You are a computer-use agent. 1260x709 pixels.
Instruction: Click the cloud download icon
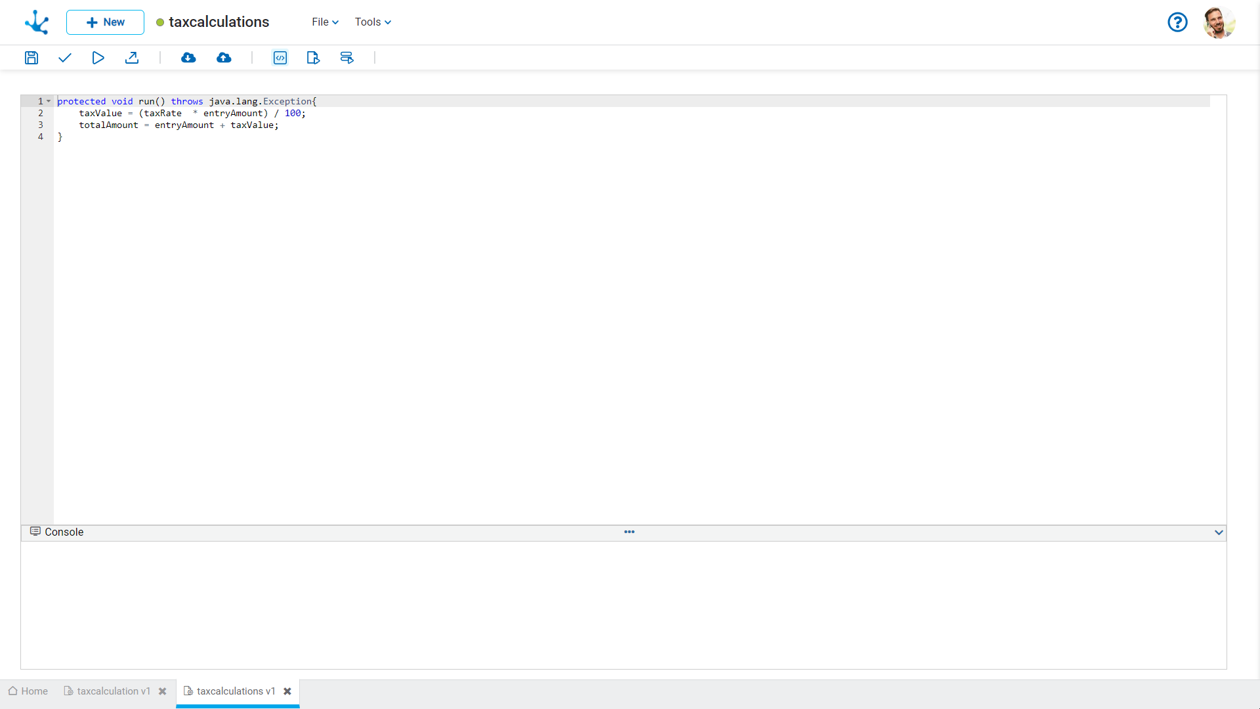(x=188, y=58)
